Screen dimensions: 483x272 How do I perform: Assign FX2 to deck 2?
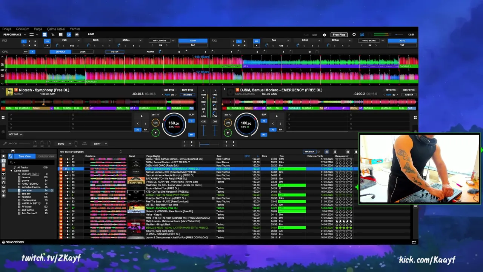[x=238, y=42]
